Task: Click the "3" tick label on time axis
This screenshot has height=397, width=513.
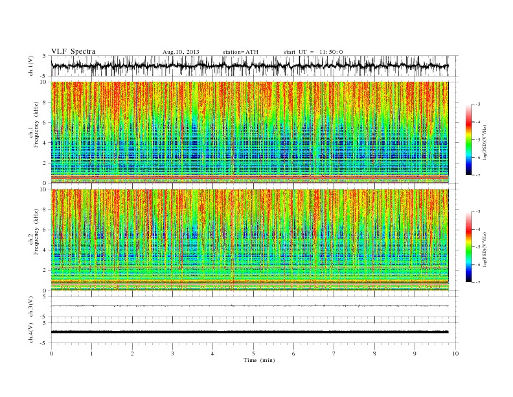Action: click(x=172, y=354)
